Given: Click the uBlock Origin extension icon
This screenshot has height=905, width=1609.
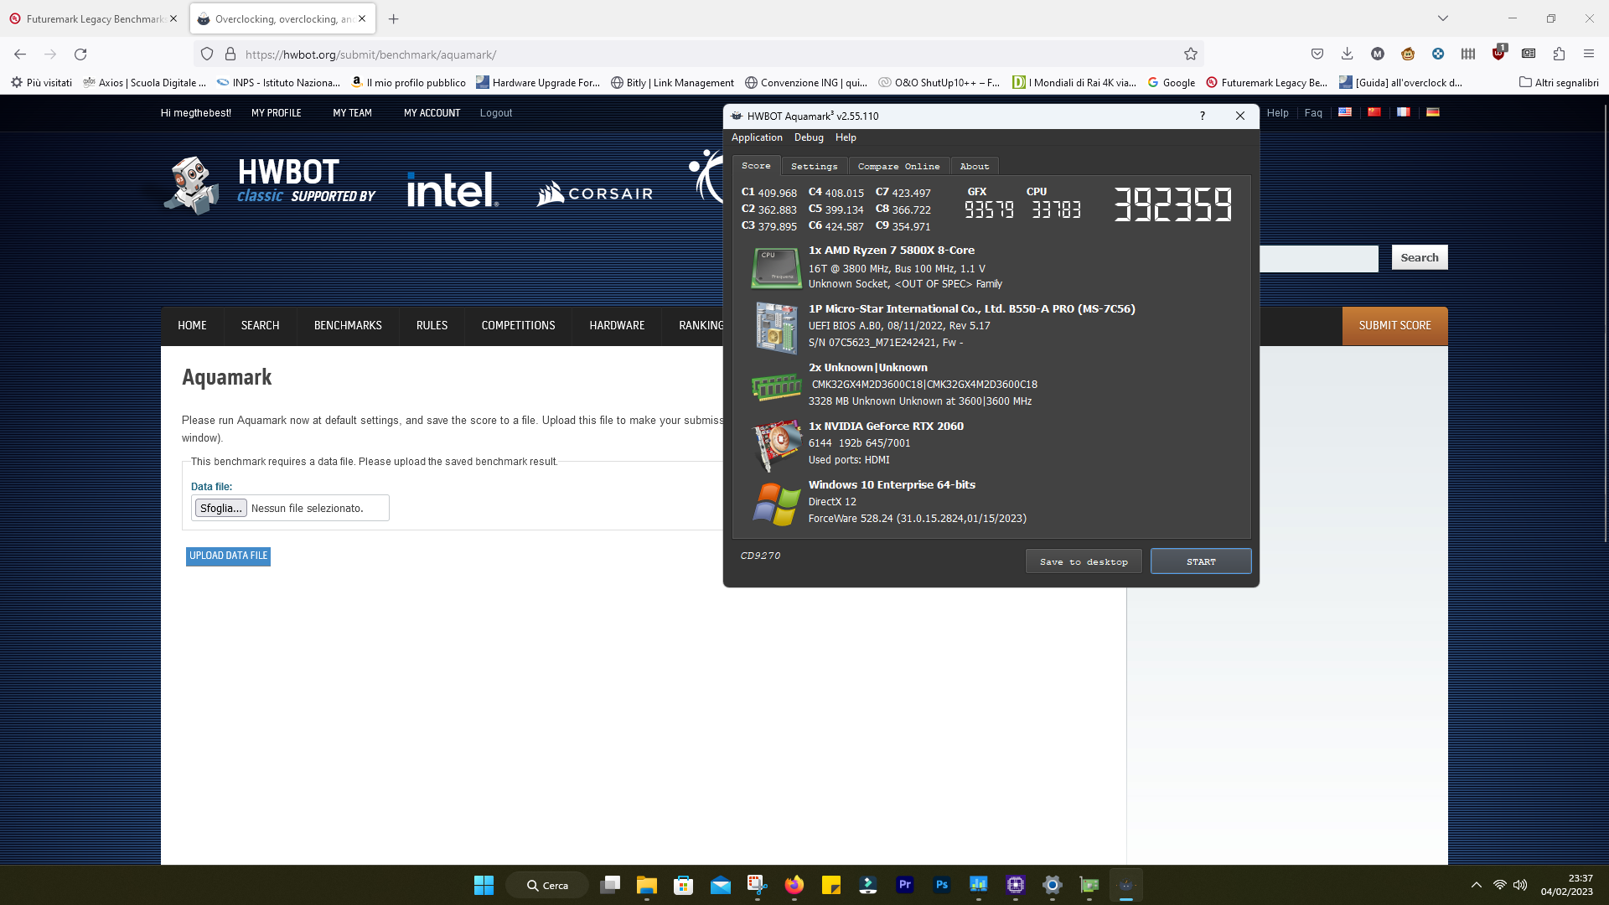Looking at the screenshot, I should coord(1498,54).
